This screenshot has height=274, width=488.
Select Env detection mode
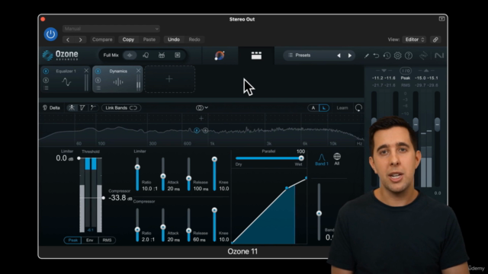90,241
